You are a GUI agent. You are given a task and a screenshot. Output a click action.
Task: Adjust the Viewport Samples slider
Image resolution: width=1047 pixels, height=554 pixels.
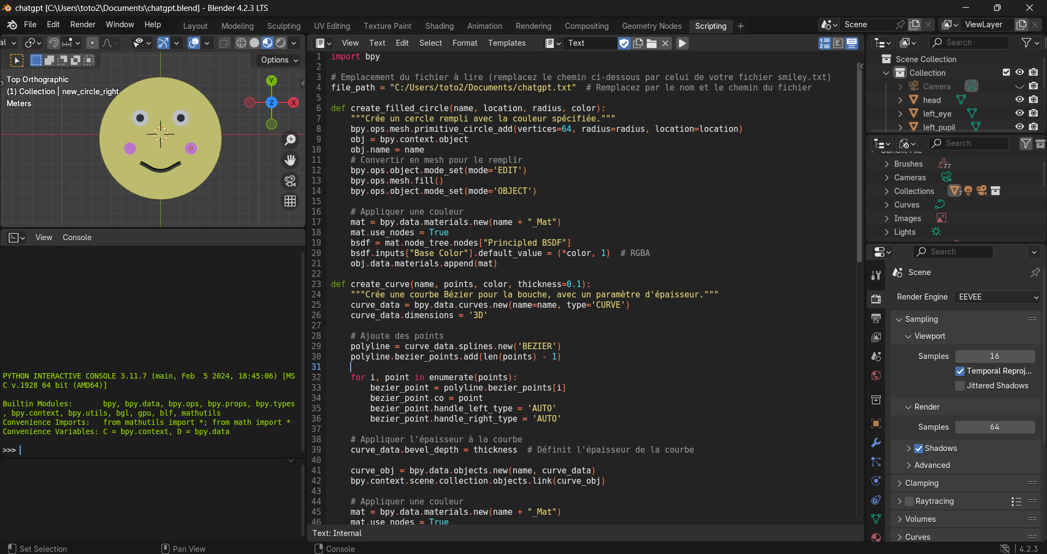[995, 356]
